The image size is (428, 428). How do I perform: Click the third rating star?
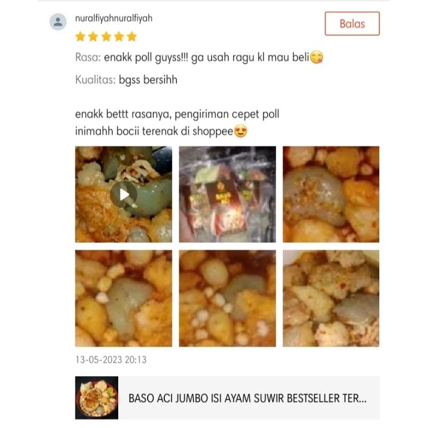coord(106,36)
